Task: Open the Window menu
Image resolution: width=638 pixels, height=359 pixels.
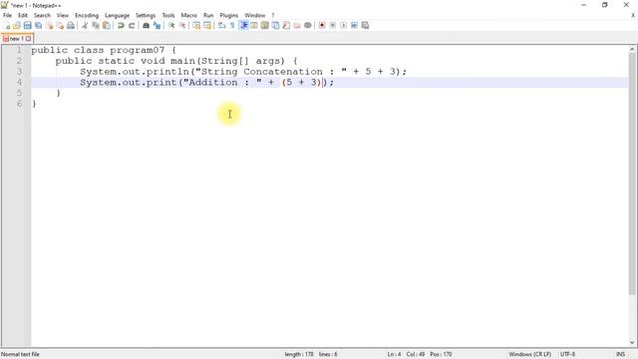Action: 255,16
